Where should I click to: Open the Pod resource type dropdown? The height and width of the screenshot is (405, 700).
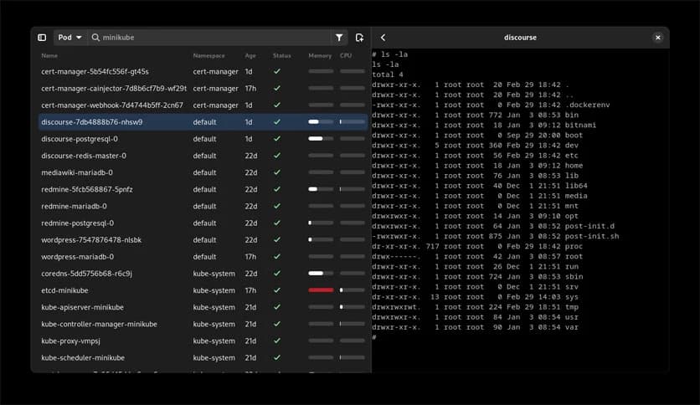pyautogui.click(x=69, y=38)
